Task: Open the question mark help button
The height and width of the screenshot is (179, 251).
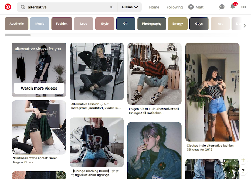Action: pyautogui.click(x=243, y=171)
